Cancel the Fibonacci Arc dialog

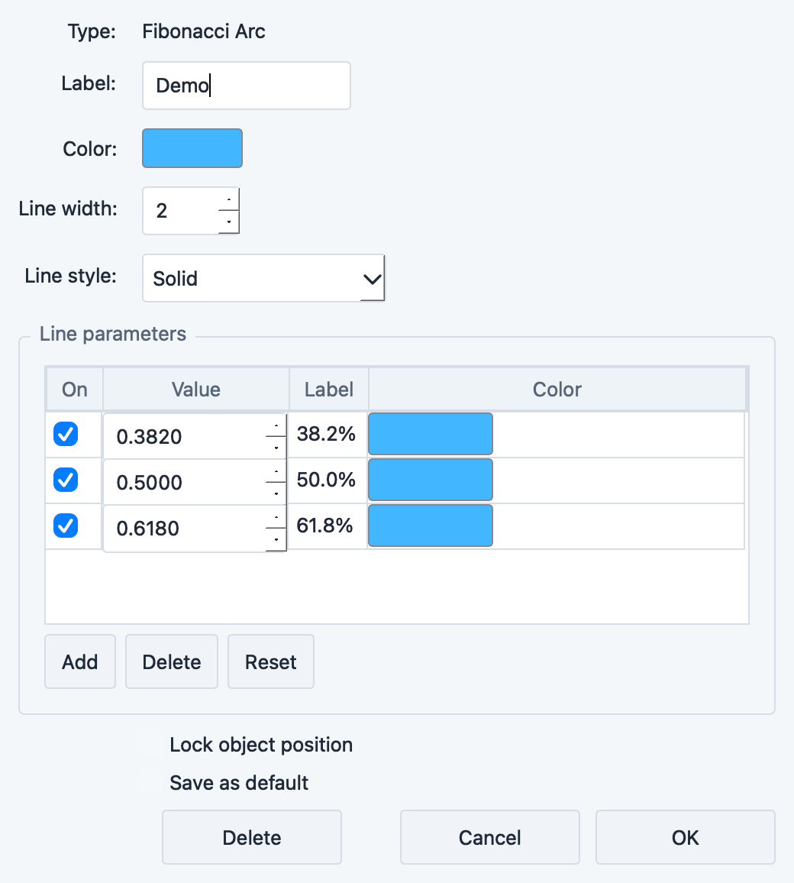[489, 837]
